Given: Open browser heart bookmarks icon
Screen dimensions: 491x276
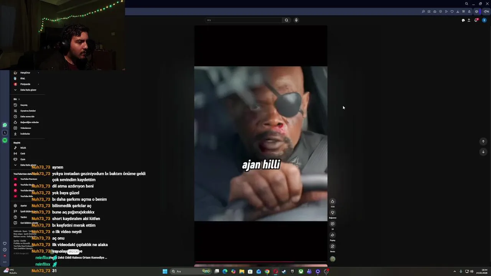Looking at the screenshot, I should click(x=452, y=11).
